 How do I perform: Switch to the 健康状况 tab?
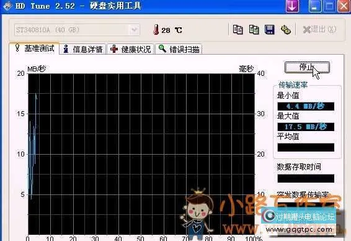(x=131, y=49)
